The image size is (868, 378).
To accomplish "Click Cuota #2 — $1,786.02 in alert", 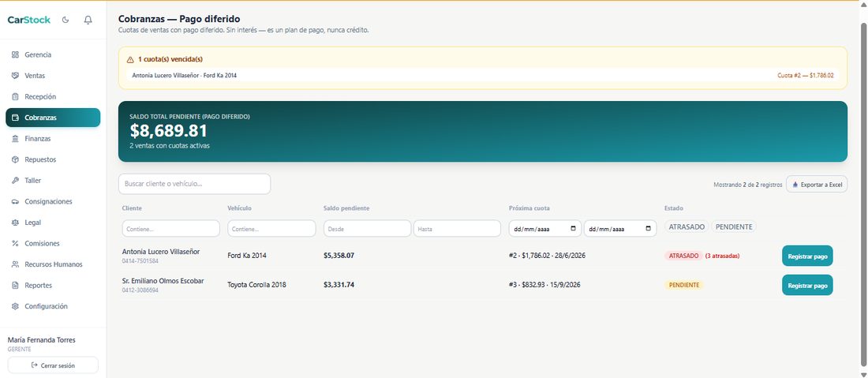I will tap(806, 75).
